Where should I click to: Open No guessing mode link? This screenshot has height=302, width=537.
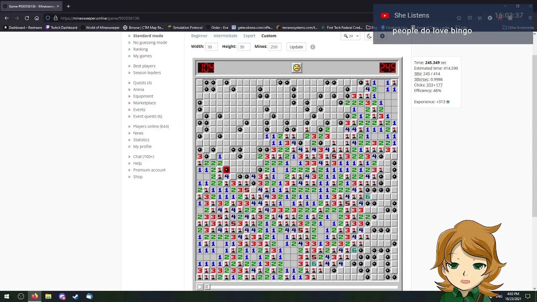[150, 42]
